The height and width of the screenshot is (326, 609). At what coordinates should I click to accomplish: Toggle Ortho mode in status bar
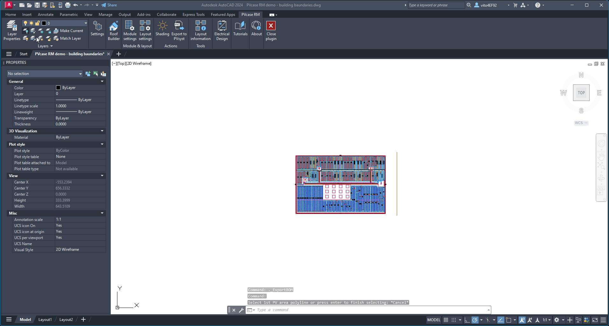point(467,320)
